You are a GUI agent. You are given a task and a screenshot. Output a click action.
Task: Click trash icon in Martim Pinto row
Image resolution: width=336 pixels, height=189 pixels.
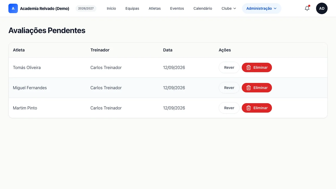249,108
